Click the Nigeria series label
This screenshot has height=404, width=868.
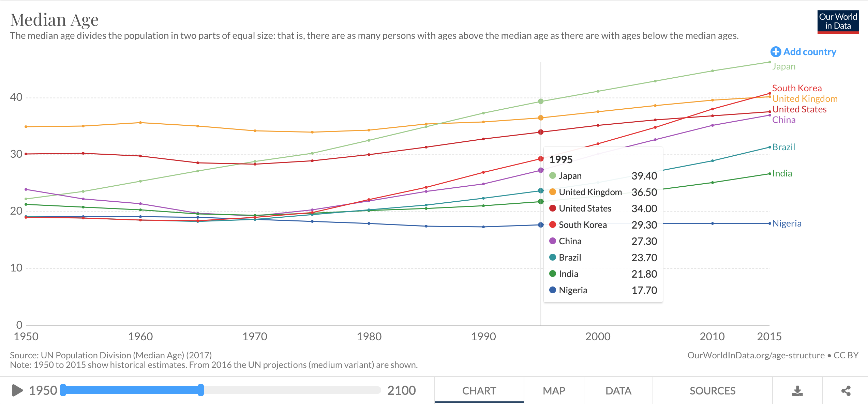(787, 223)
